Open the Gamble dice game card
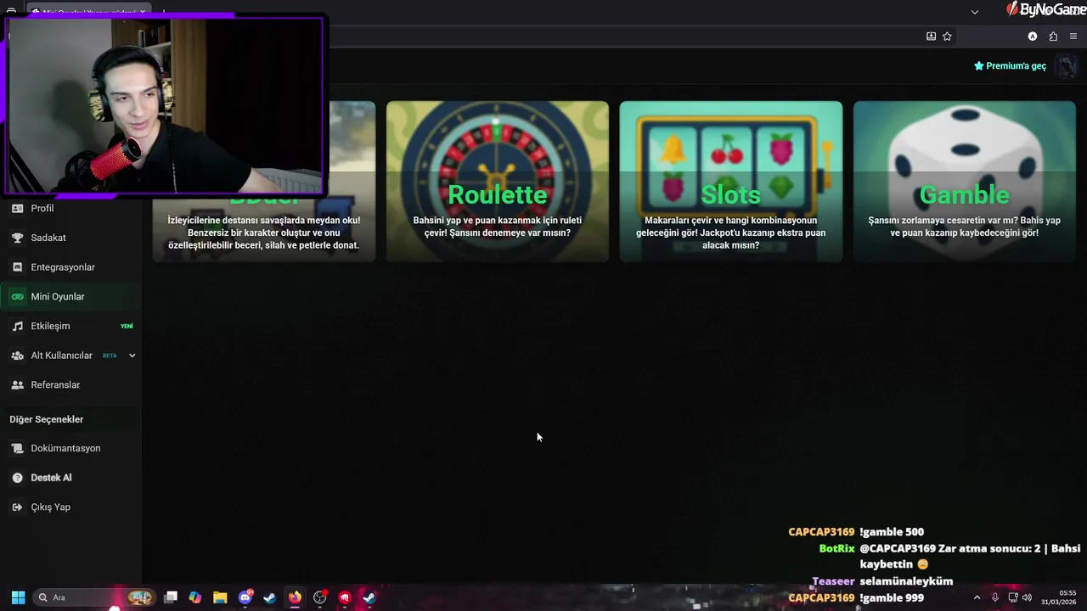This screenshot has width=1087, height=611. (965, 182)
